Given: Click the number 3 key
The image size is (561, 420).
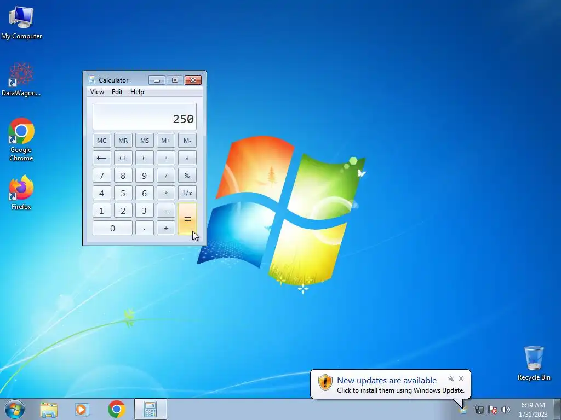Looking at the screenshot, I should pos(145,211).
